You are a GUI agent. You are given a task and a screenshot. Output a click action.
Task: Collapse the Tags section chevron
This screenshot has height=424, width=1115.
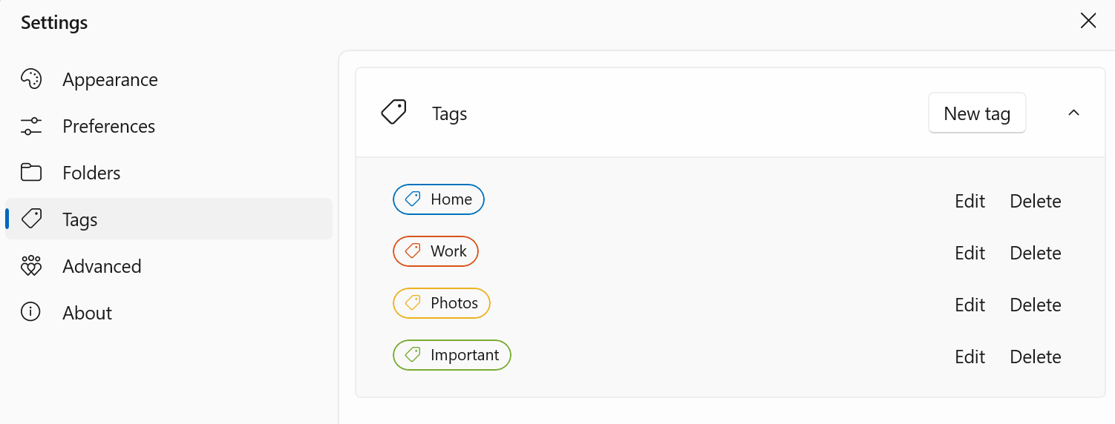(1073, 113)
